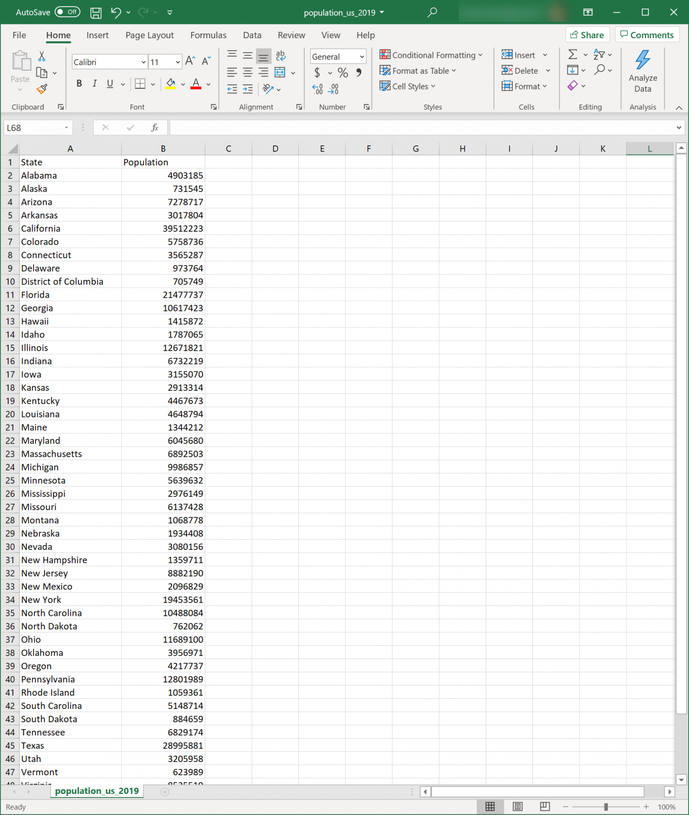
Task: Open Conditional Formatting options
Action: click(432, 55)
